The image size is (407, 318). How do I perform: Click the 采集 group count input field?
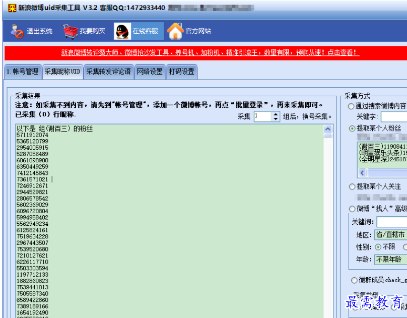(263, 116)
